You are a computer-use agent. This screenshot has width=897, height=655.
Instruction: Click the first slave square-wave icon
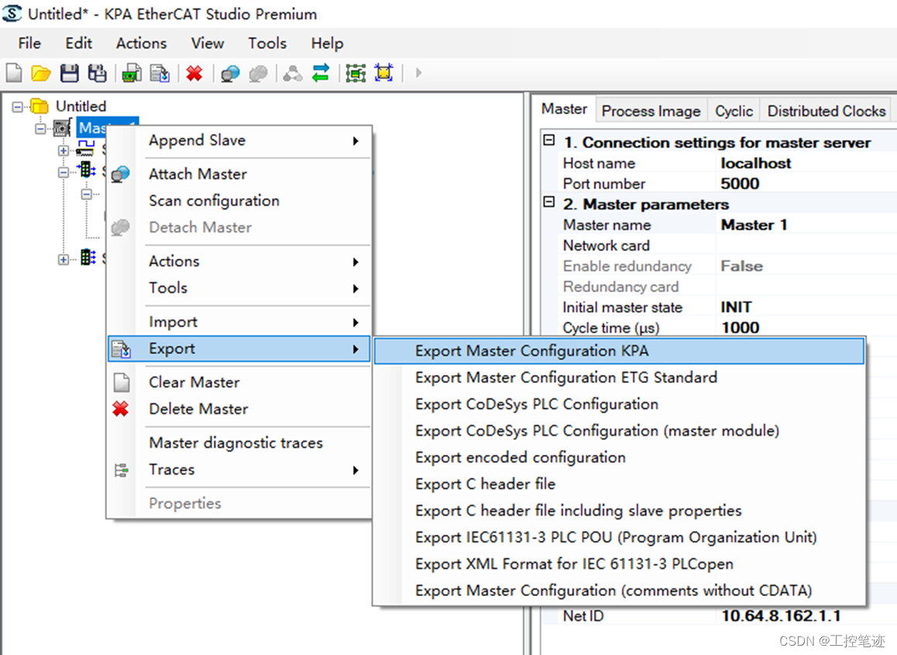(86, 150)
